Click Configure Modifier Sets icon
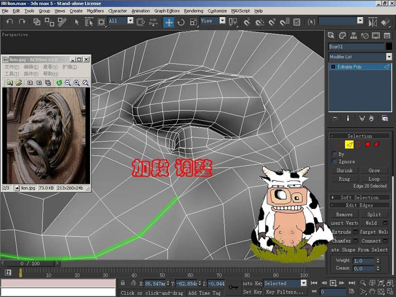This screenshot has height=297, width=396. [x=385, y=118]
